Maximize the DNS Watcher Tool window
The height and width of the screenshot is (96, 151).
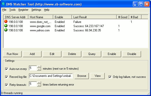pyautogui.click(x=141, y=4)
